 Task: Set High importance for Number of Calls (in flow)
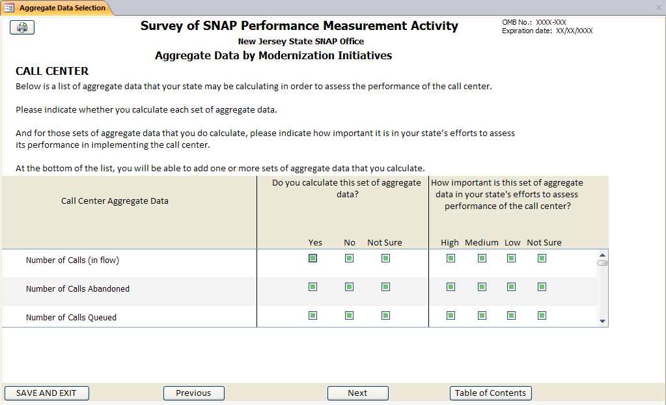pyautogui.click(x=451, y=258)
